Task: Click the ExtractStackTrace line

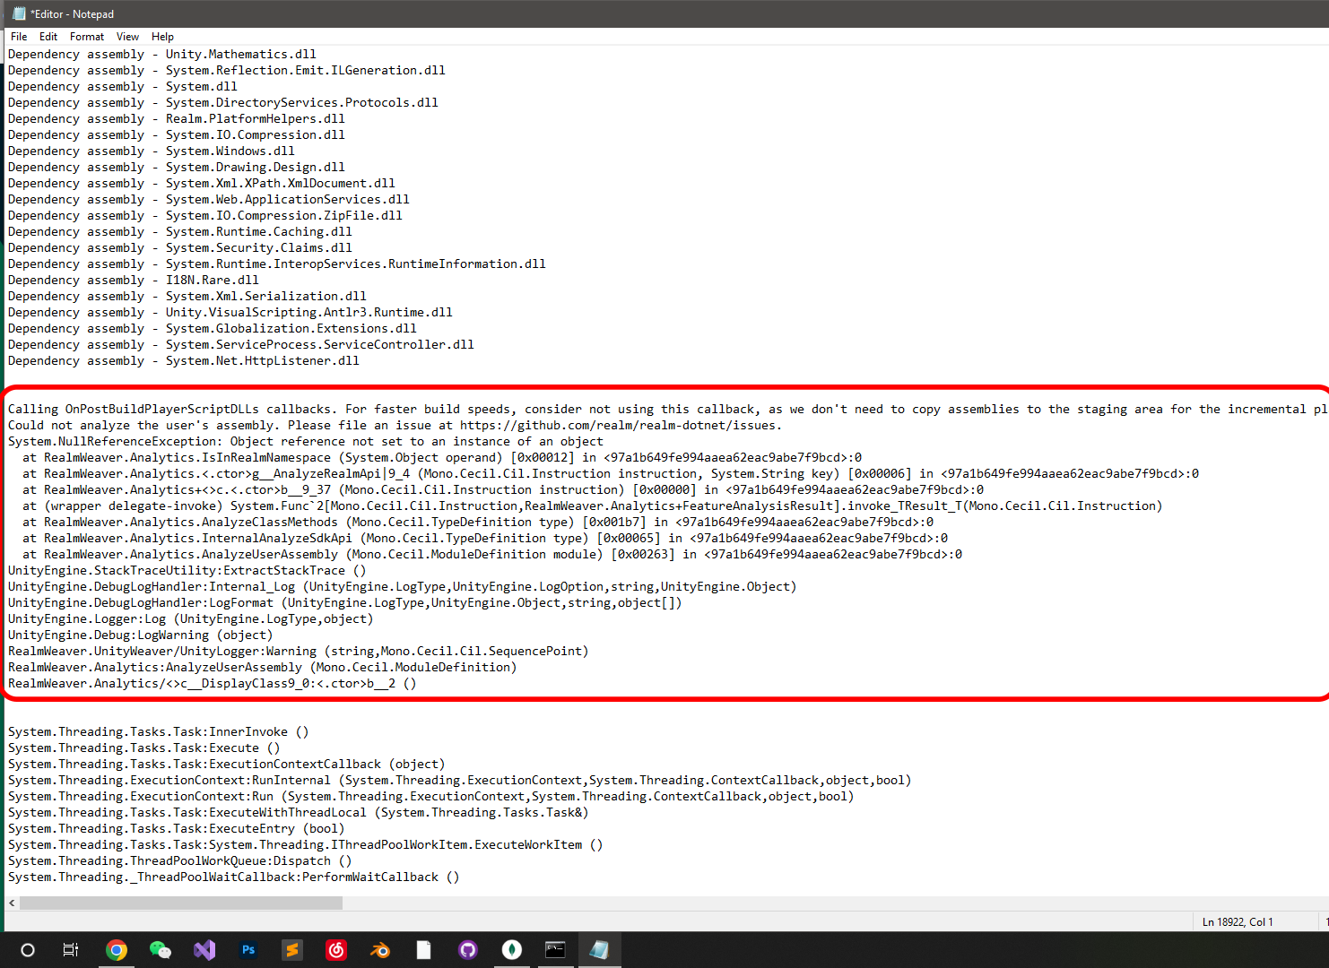Action: [x=187, y=571]
